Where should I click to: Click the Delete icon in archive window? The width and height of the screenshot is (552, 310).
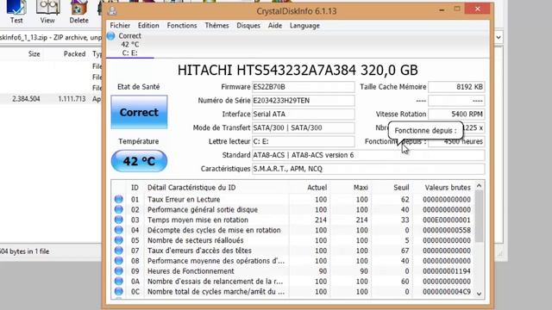[78, 11]
